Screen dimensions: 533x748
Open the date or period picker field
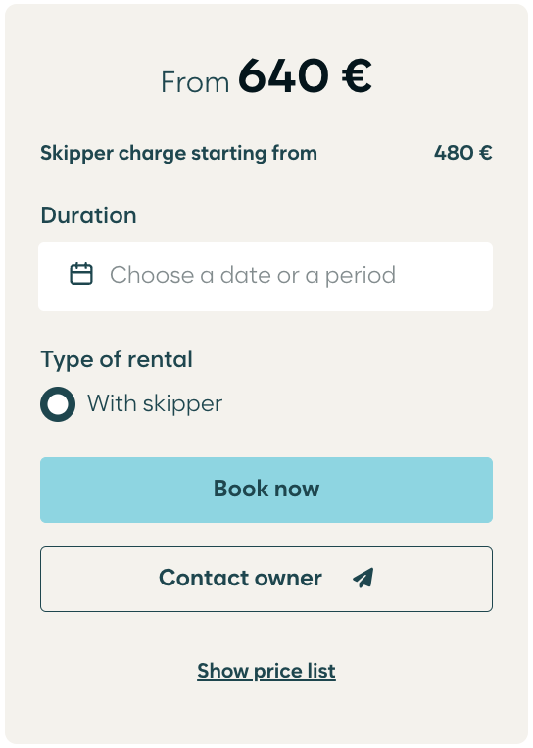[266, 276]
